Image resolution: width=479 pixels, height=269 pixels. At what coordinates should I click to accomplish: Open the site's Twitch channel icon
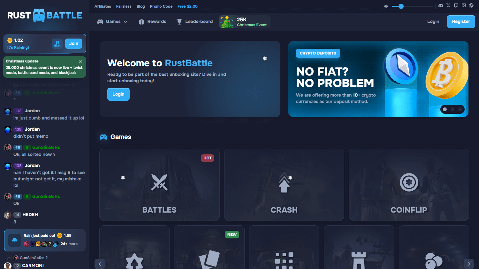tap(456, 5)
